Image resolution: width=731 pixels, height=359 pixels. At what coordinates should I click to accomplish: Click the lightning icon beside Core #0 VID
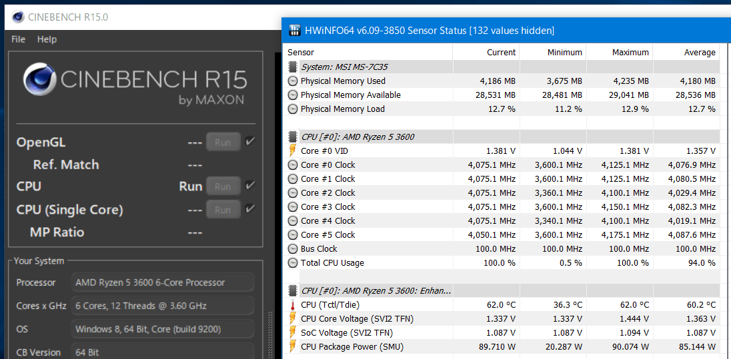293,151
